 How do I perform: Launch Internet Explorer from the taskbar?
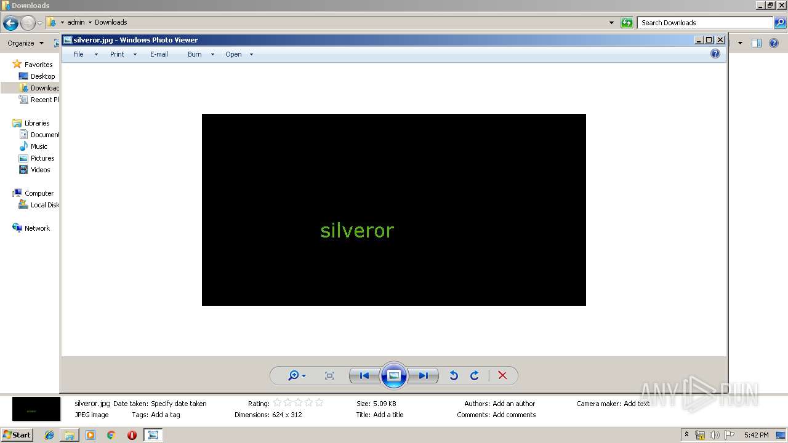pos(49,435)
